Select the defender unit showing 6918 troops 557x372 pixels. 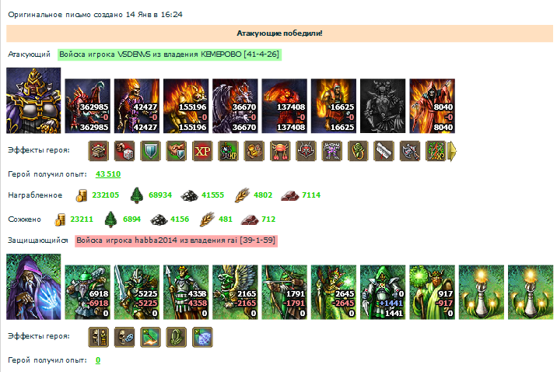tap(88, 292)
